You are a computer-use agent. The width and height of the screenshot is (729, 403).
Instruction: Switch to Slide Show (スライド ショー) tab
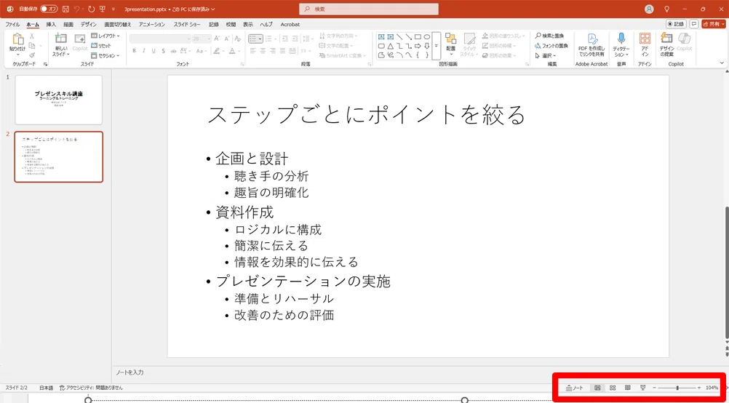[187, 24]
